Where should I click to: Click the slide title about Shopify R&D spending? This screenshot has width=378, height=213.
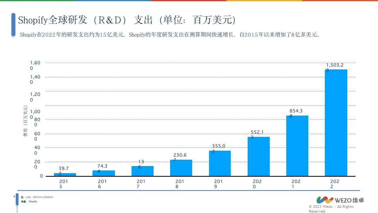click(127, 20)
